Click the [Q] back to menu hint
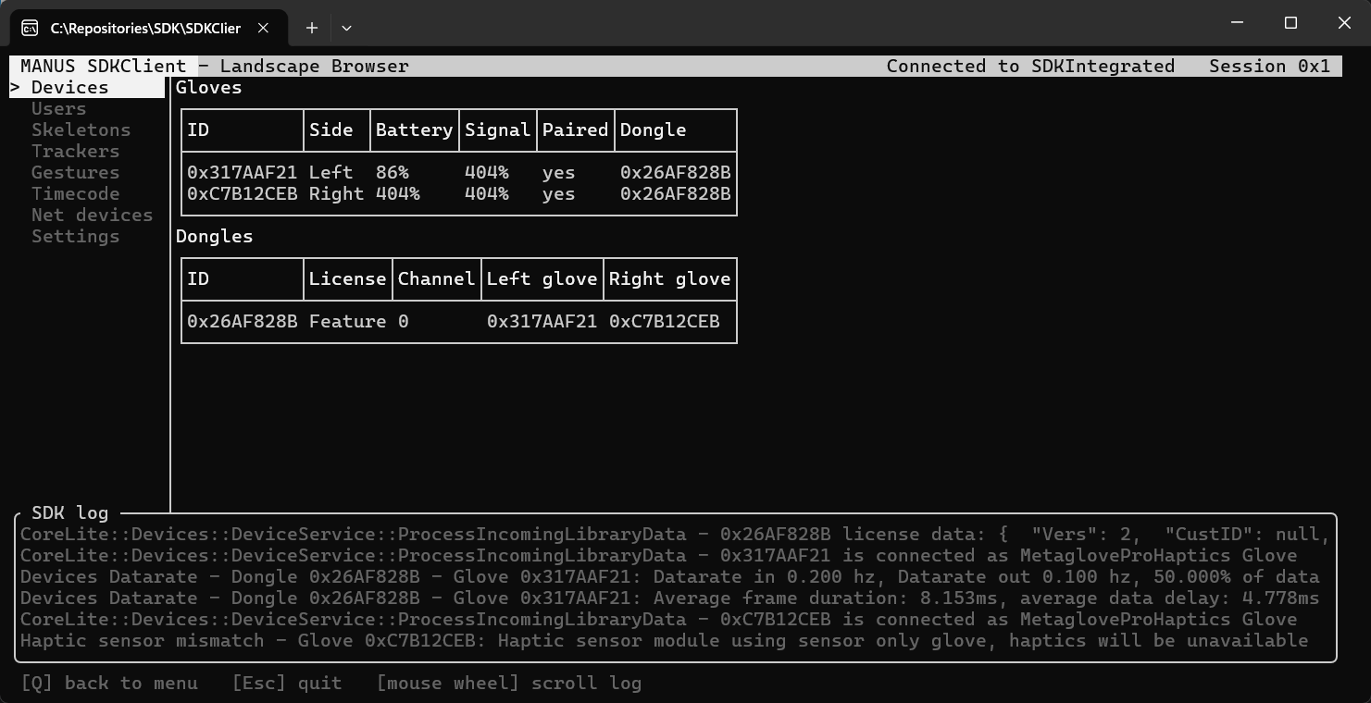The width and height of the screenshot is (1371, 703). (x=109, y=683)
